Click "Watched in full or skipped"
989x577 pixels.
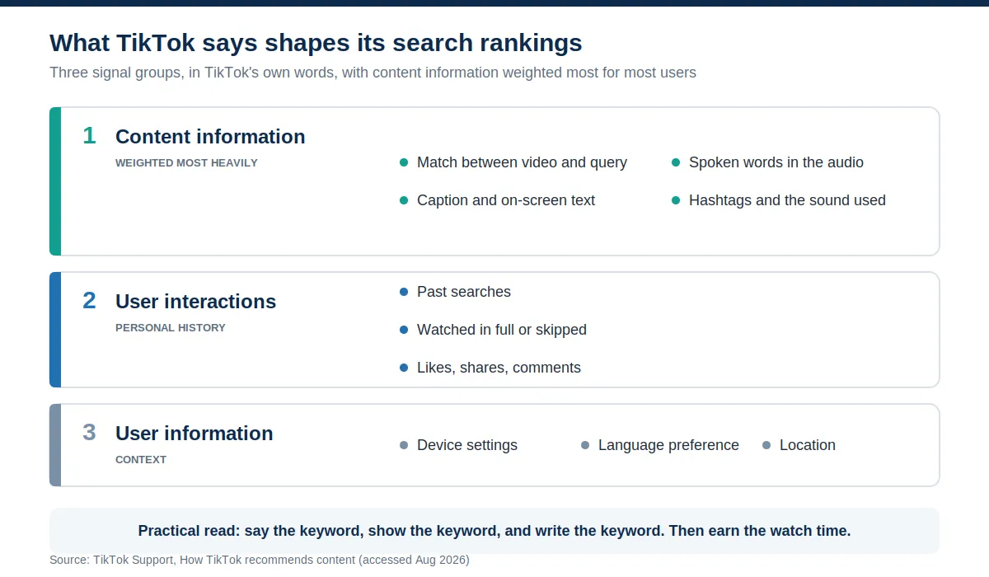(502, 330)
